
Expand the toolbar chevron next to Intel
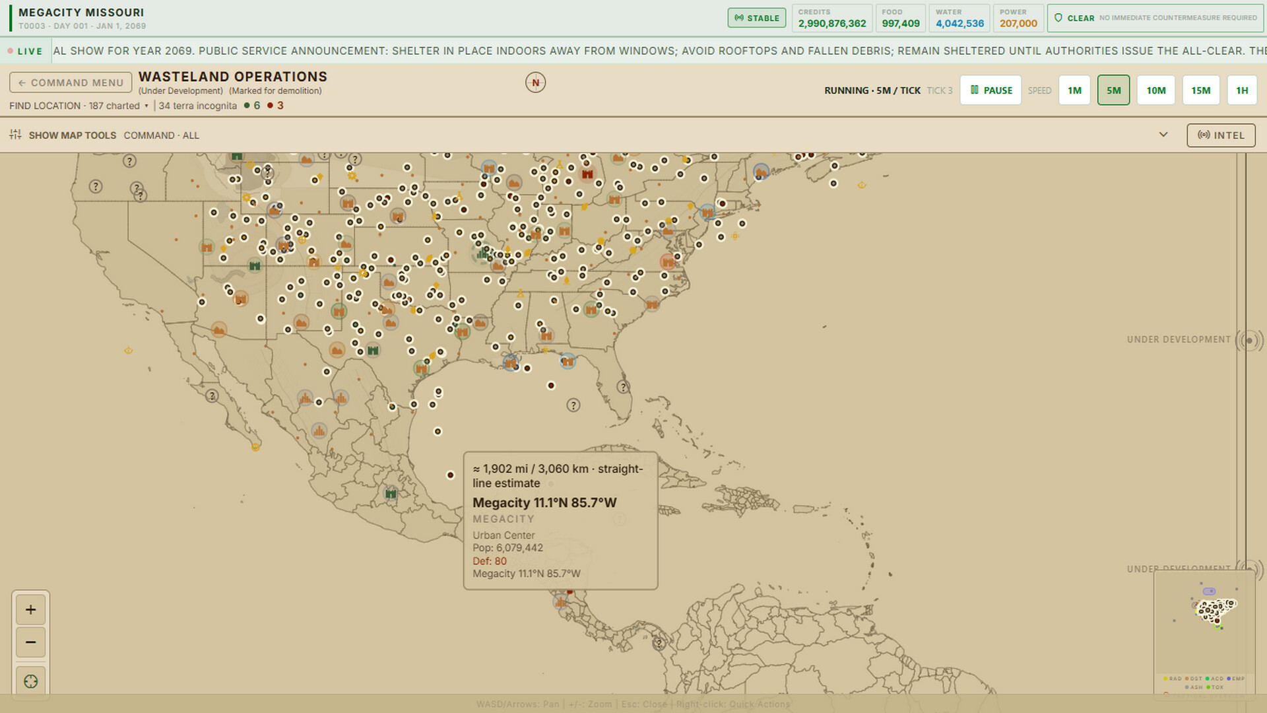(x=1163, y=135)
